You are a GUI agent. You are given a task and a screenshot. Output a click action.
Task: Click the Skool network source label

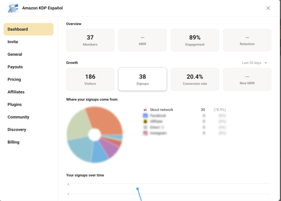(x=162, y=110)
